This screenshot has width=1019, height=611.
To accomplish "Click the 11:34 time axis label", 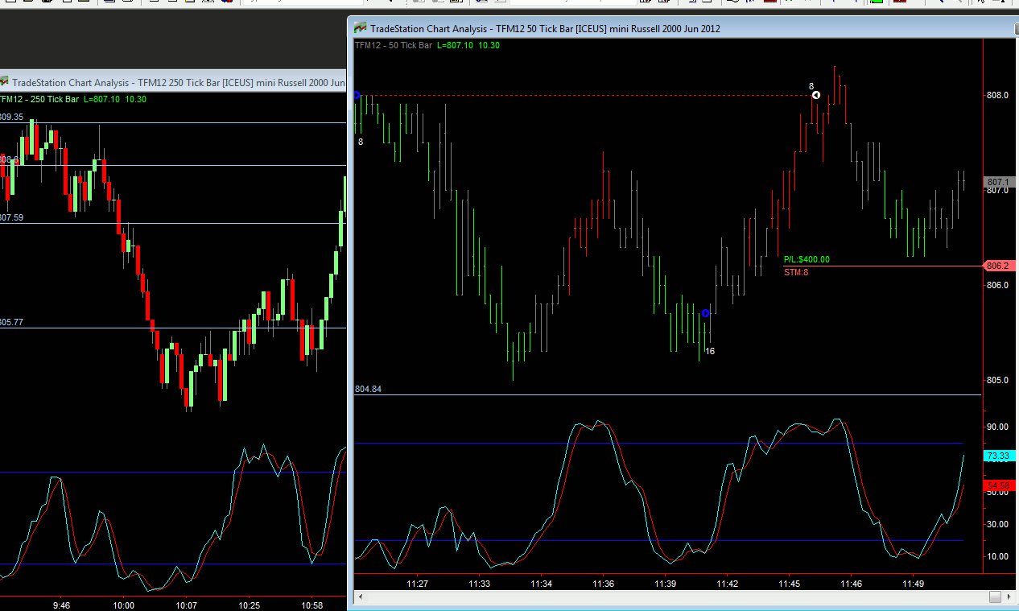I will (x=541, y=584).
